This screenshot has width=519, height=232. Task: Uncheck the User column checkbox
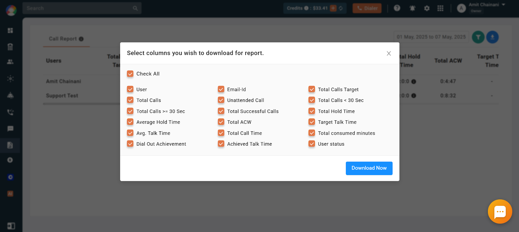tap(130, 89)
